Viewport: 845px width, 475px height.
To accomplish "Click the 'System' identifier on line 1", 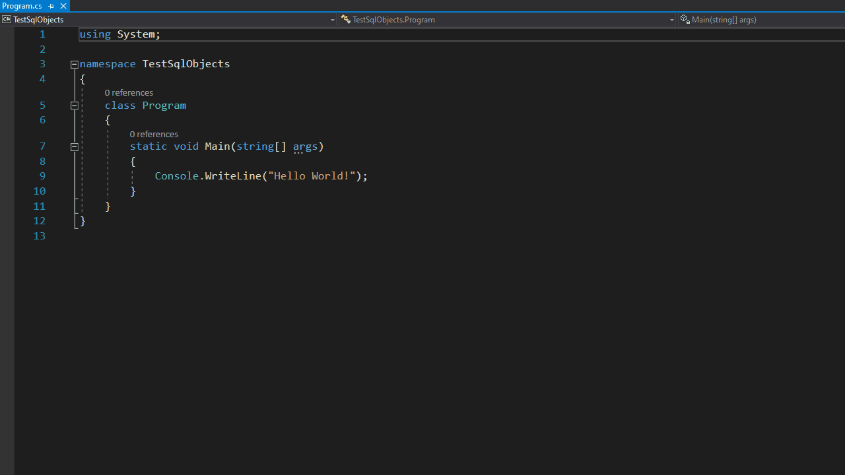I will (x=136, y=34).
